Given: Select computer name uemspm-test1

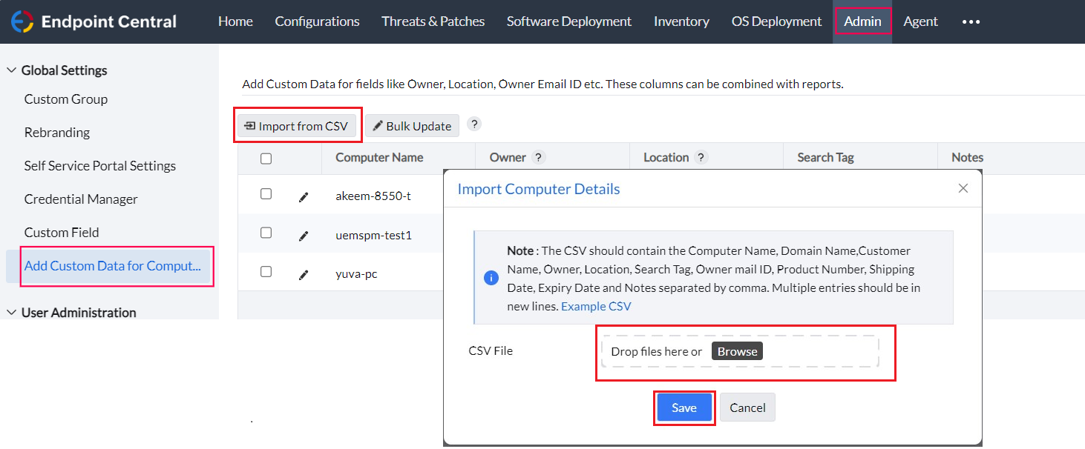Looking at the screenshot, I should (x=373, y=236).
